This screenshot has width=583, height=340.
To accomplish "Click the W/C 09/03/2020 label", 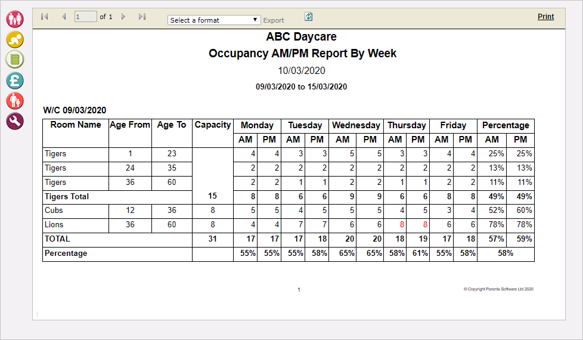I will tap(75, 110).
